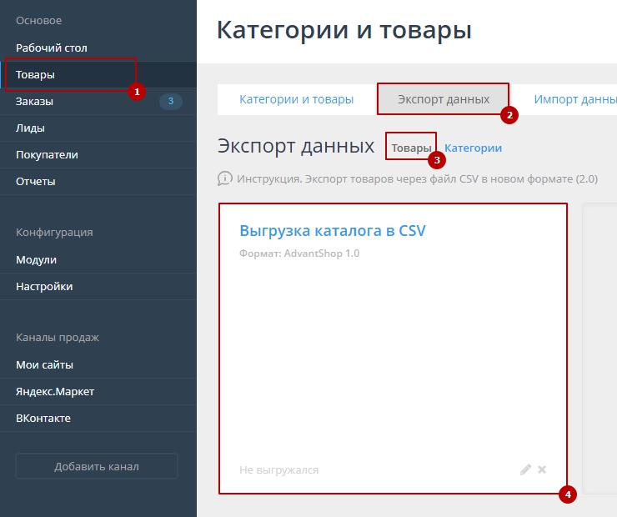Image resolution: width=617 pixels, height=517 pixels.
Task: Delete the CSV catalog export with X icon
Action: click(x=542, y=469)
